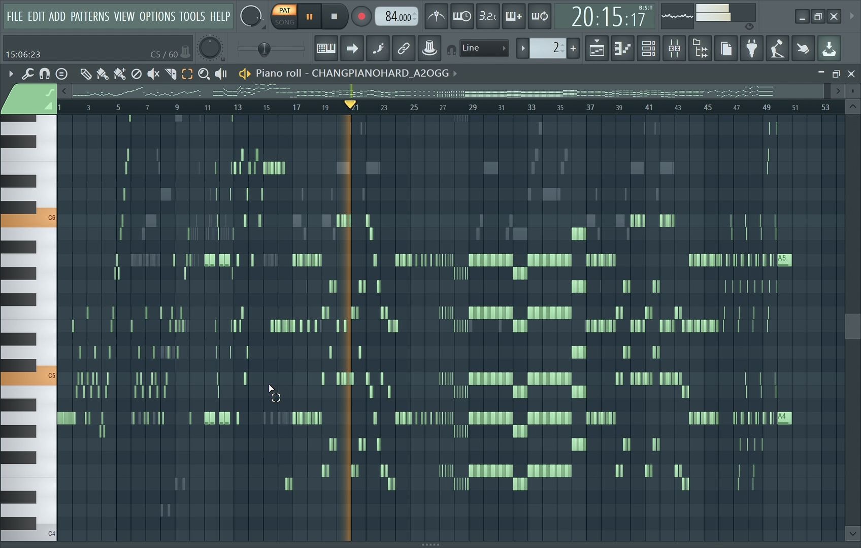Open the Line snap dropdown

pos(484,48)
